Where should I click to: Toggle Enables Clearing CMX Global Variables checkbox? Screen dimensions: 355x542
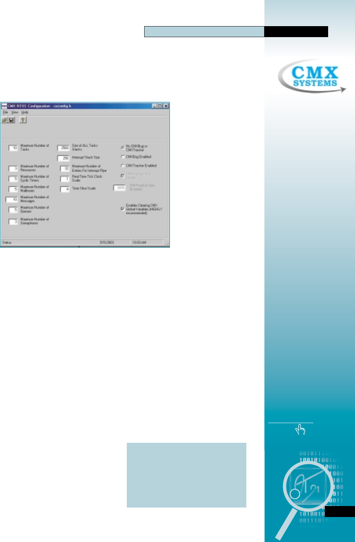pyautogui.click(x=122, y=209)
